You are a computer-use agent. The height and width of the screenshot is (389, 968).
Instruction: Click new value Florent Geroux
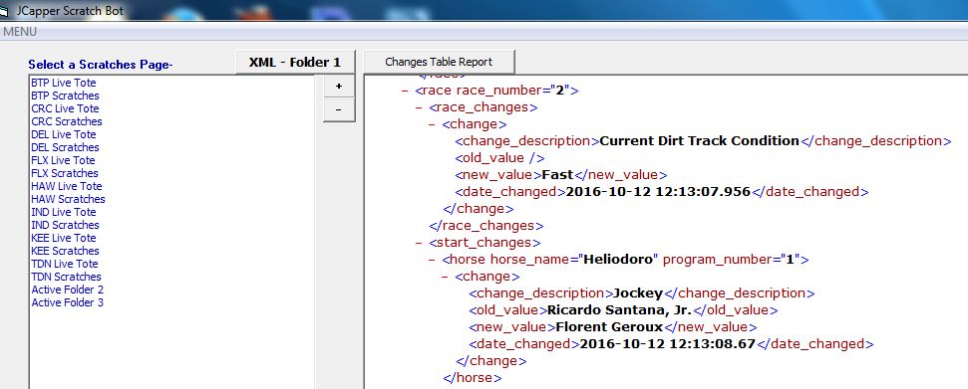point(609,326)
